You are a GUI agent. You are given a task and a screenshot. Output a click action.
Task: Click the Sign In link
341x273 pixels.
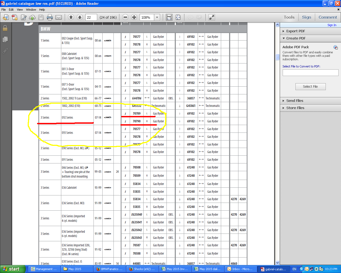click(332, 25)
